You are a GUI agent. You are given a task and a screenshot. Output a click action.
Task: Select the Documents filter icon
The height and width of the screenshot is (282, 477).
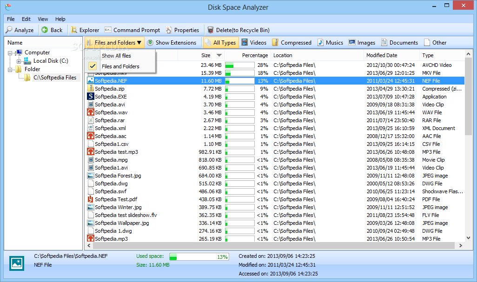point(384,43)
